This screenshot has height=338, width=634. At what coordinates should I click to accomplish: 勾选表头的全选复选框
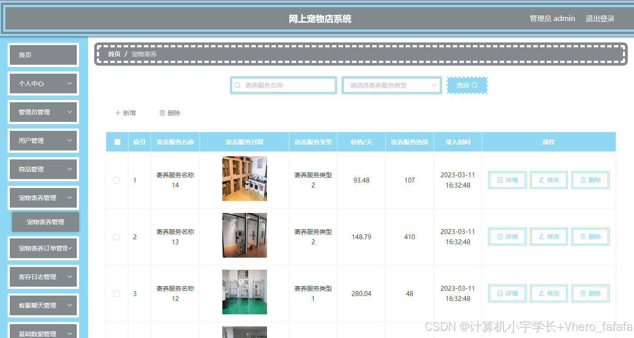click(x=117, y=142)
